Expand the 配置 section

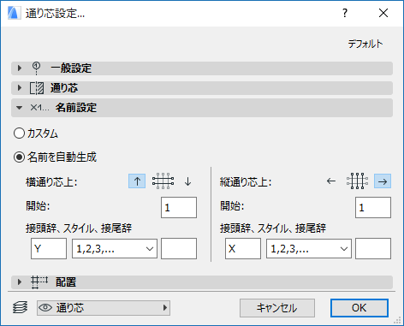click(202, 282)
